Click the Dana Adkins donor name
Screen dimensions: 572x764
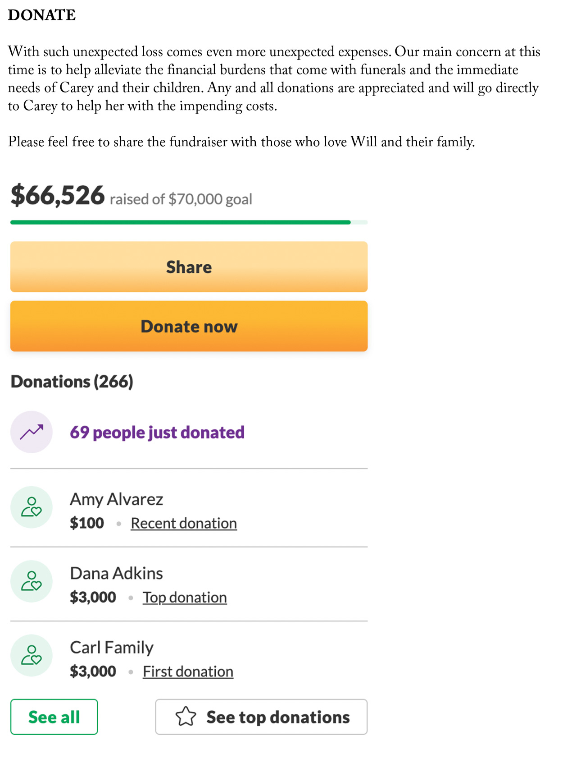click(x=117, y=573)
